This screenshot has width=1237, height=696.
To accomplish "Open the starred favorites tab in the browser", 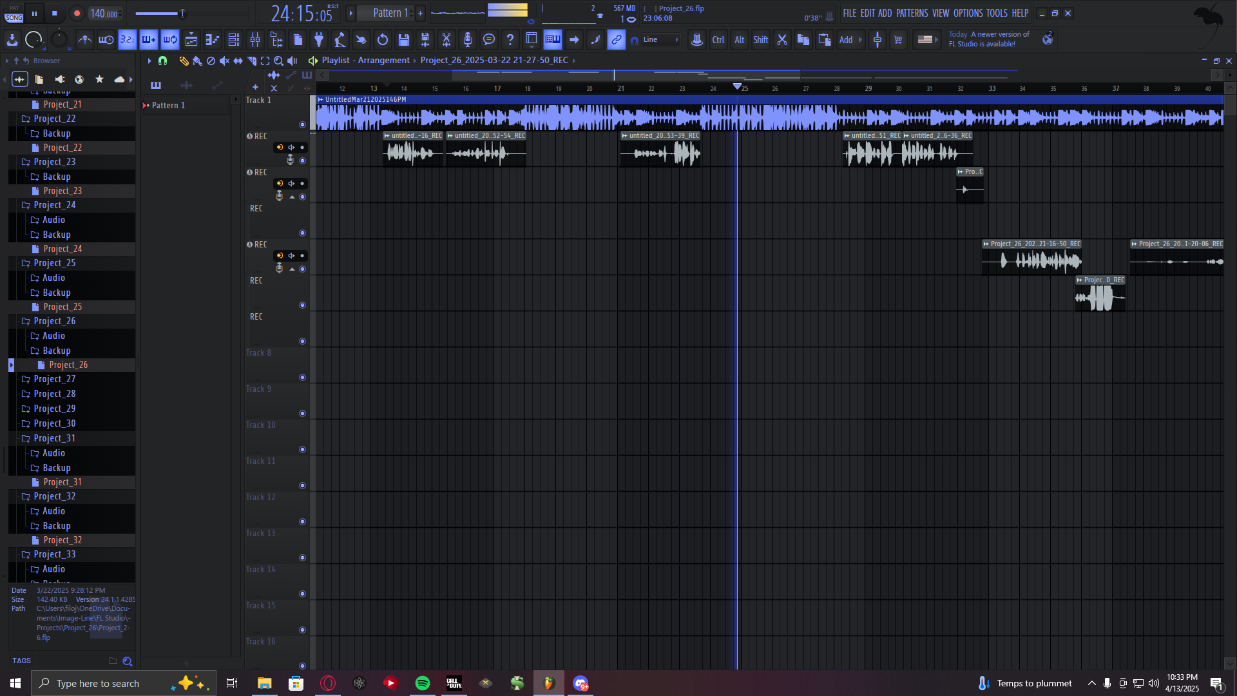I will coord(99,79).
